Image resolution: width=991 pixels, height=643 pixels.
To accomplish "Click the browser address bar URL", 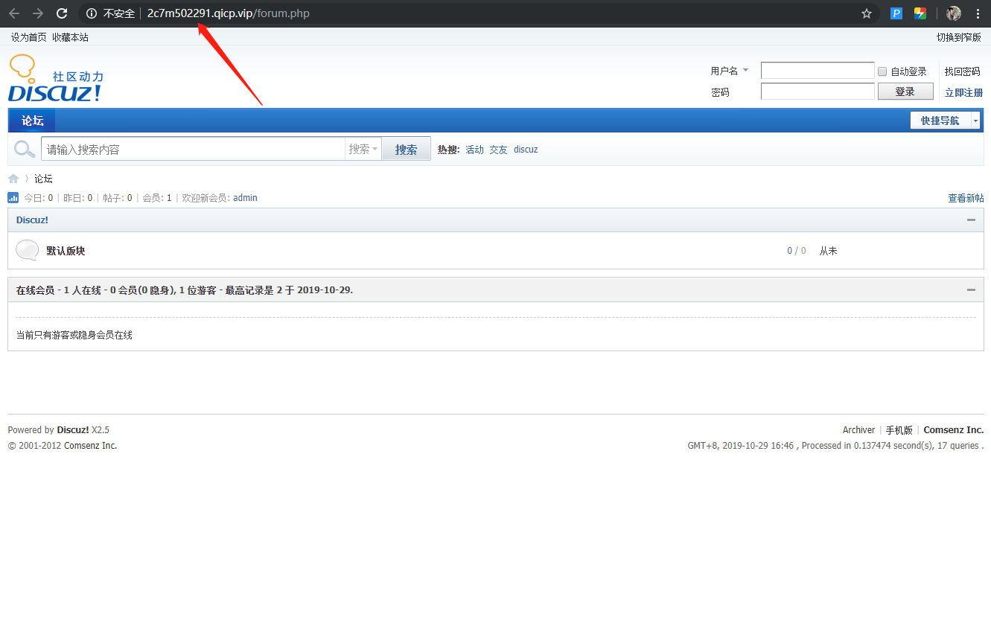I will tap(229, 13).
